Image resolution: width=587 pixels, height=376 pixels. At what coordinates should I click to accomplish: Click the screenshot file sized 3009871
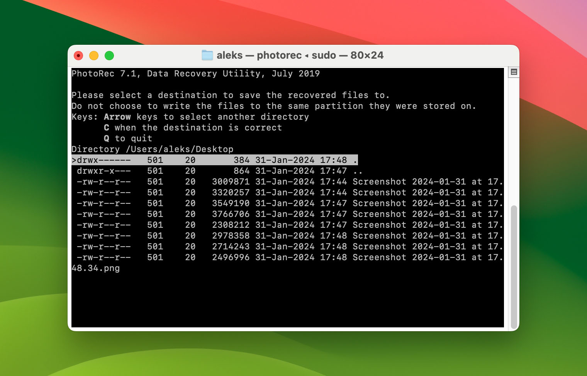[288, 181]
